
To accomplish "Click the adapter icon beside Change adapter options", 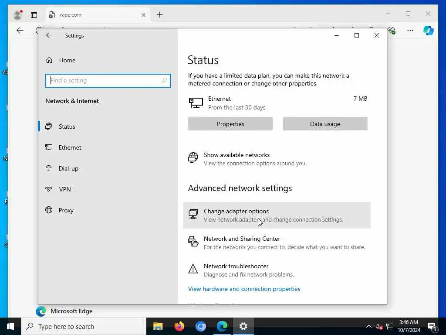I will [x=193, y=214].
